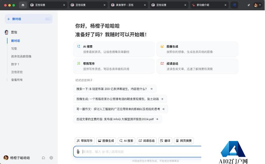Select the 帮我写作 skill above input box
Image resolution: width=265 pixels, height=164 pixels.
[85, 141]
